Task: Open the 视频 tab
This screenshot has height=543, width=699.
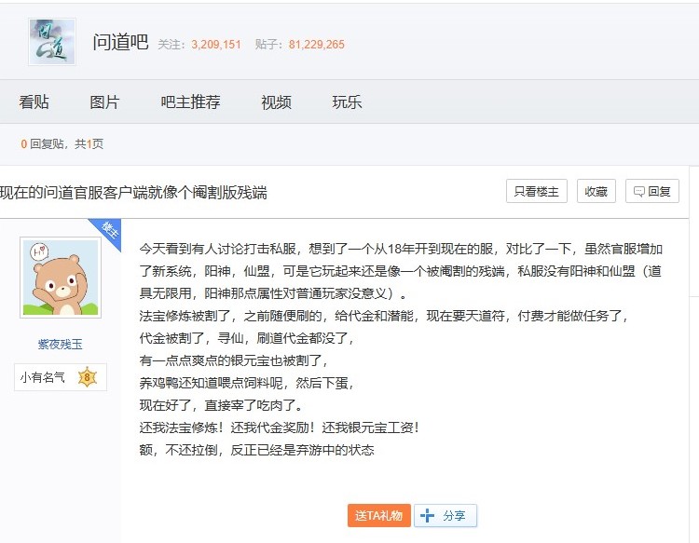Action: tap(277, 102)
